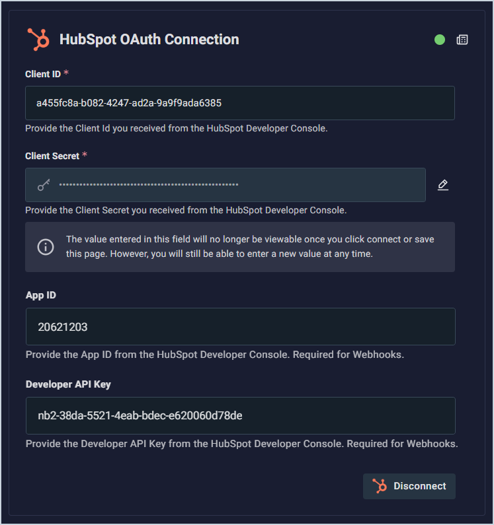Image resolution: width=494 pixels, height=525 pixels.
Task: Click the Client Secret label text
Action: coord(52,157)
